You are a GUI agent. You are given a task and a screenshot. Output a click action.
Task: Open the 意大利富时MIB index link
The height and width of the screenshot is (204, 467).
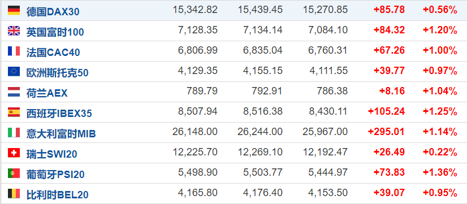tap(61, 134)
